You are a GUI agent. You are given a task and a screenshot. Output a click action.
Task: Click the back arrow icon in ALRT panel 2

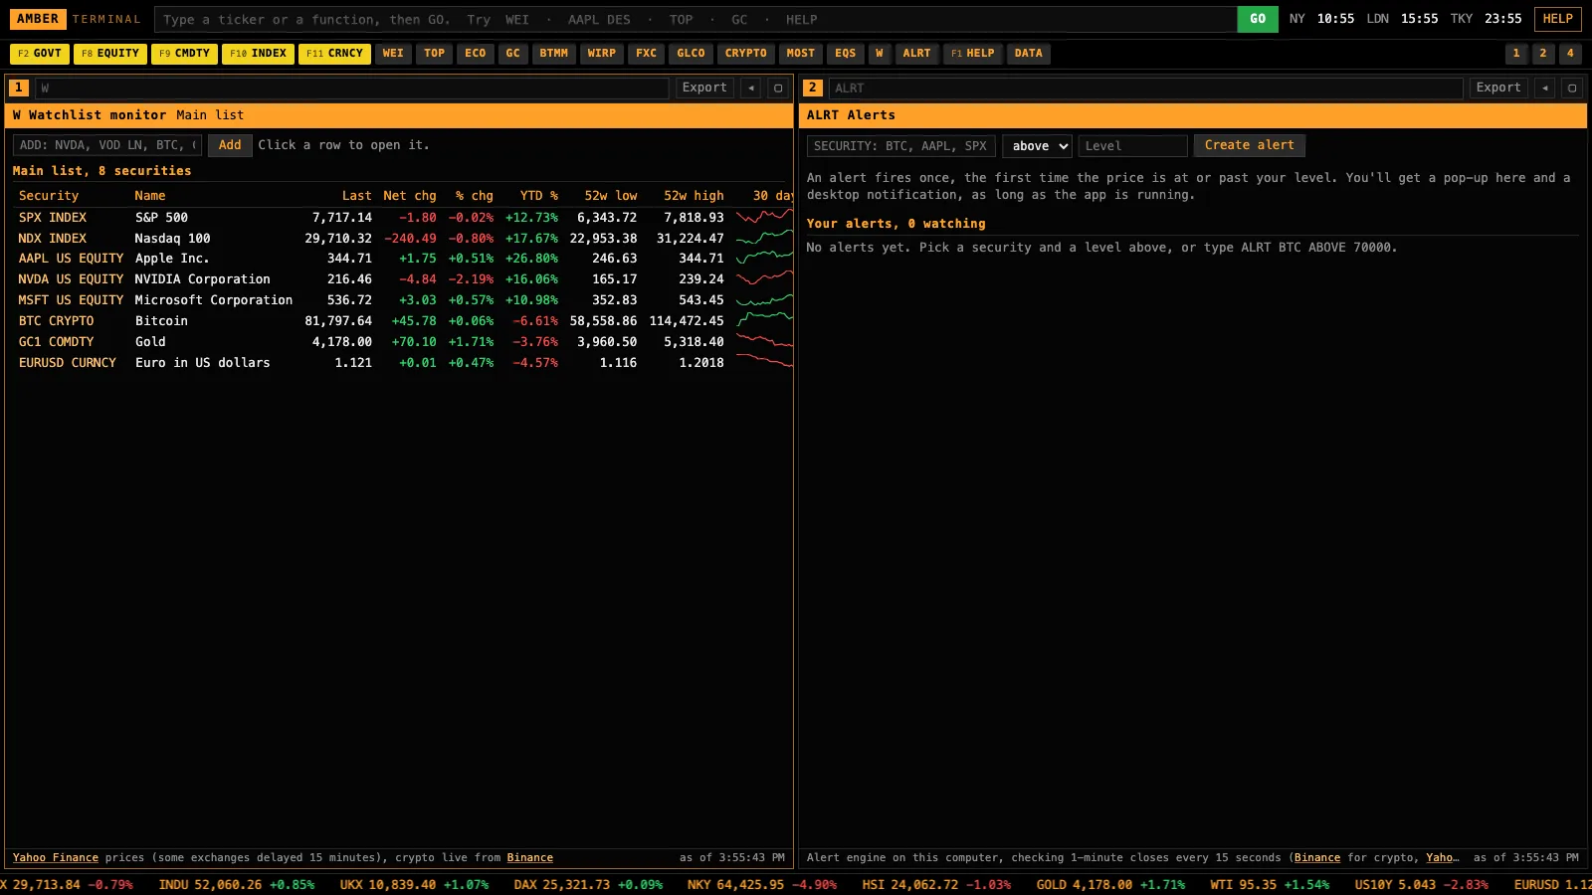1545,88
